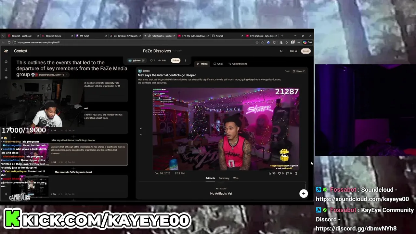
Task: Click browser profile avatar icon
Action: [292, 42]
